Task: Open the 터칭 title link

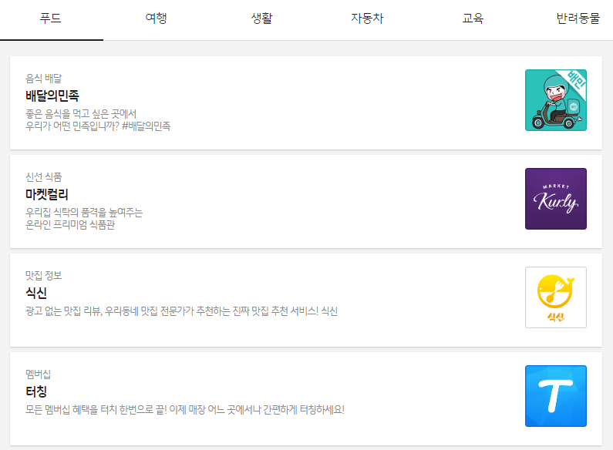Action: coord(36,391)
